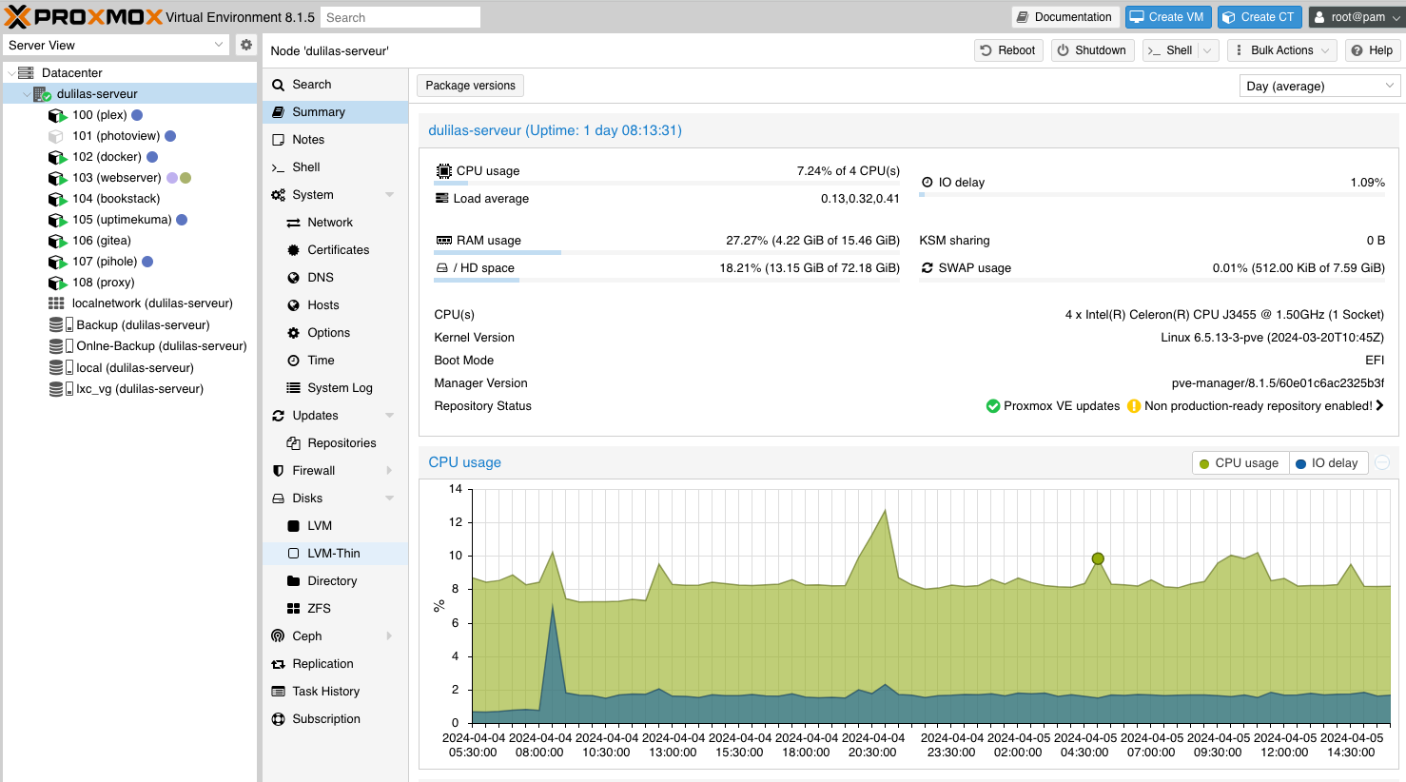Open the LVM menu item

pyautogui.click(x=336, y=526)
